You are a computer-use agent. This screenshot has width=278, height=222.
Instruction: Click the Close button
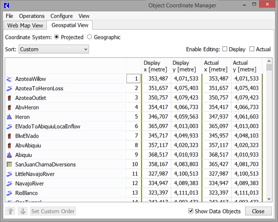pos(258,211)
